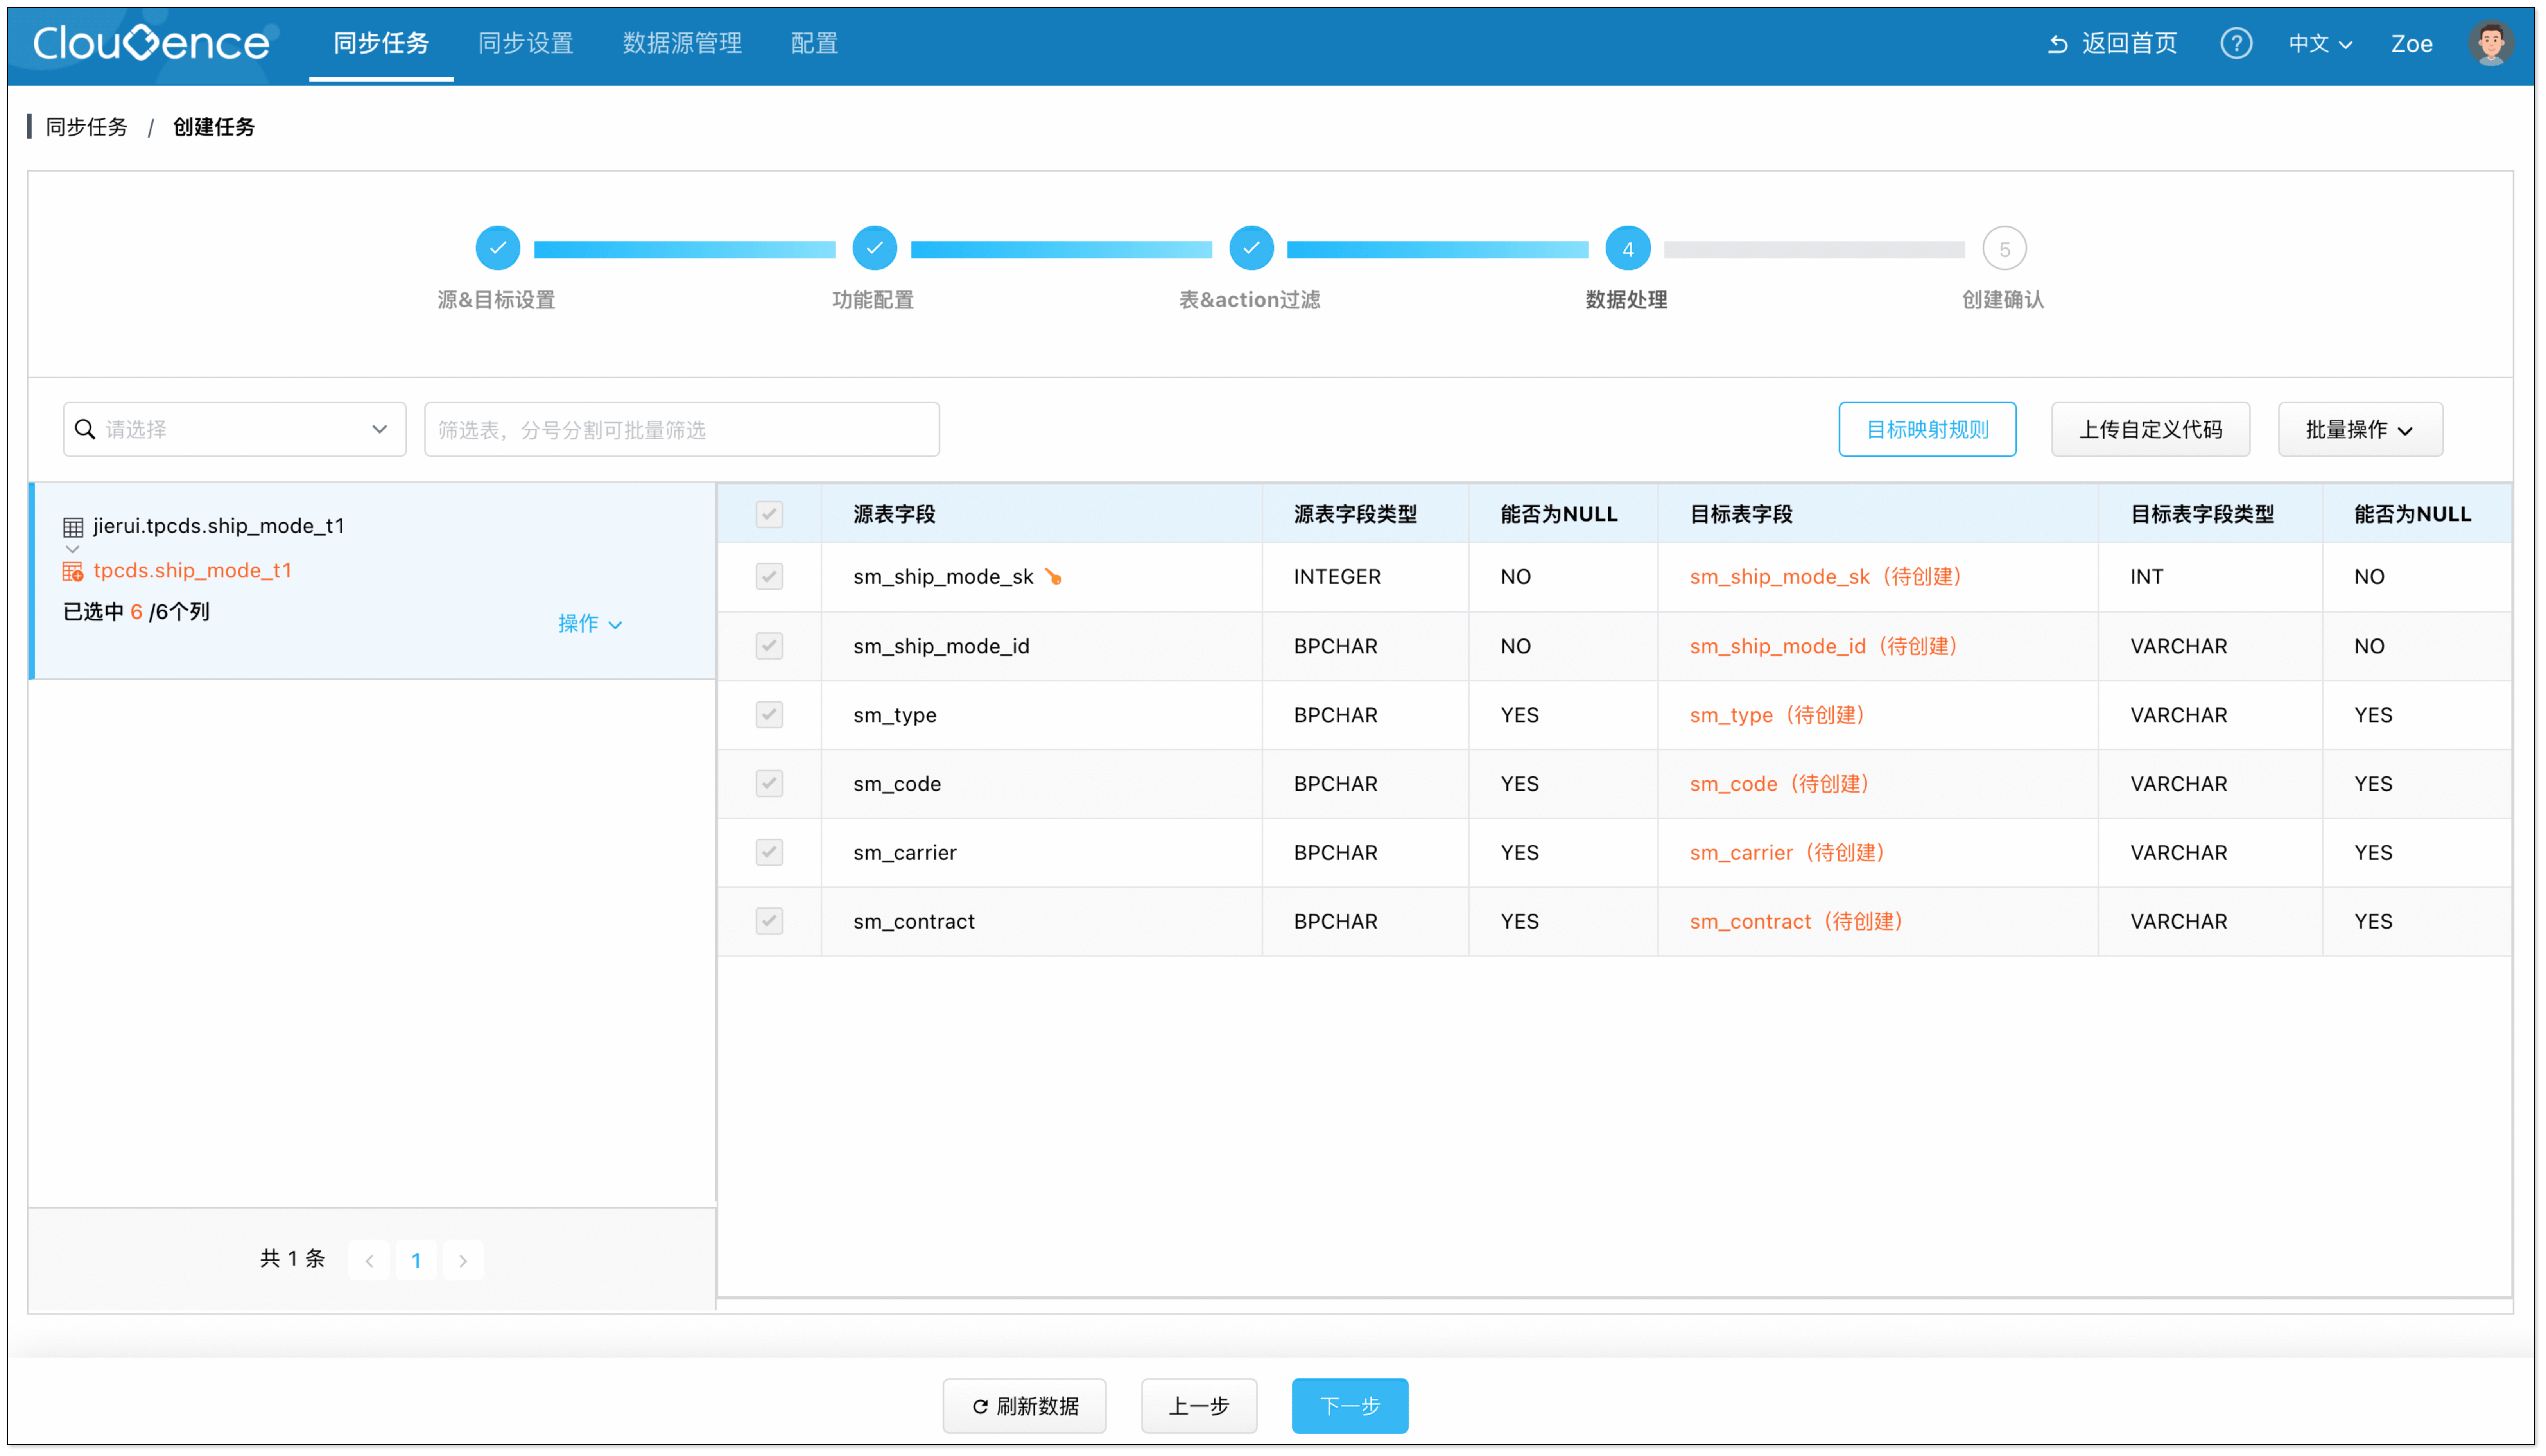Click the source table grid icon

pyautogui.click(x=73, y=526)
